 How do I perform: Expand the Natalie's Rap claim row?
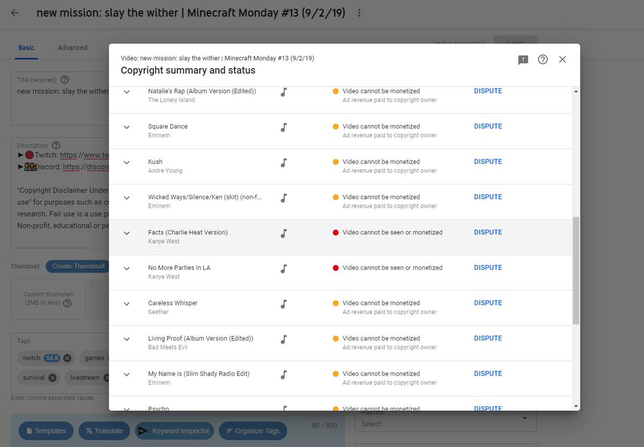click(x=127, y=92)
